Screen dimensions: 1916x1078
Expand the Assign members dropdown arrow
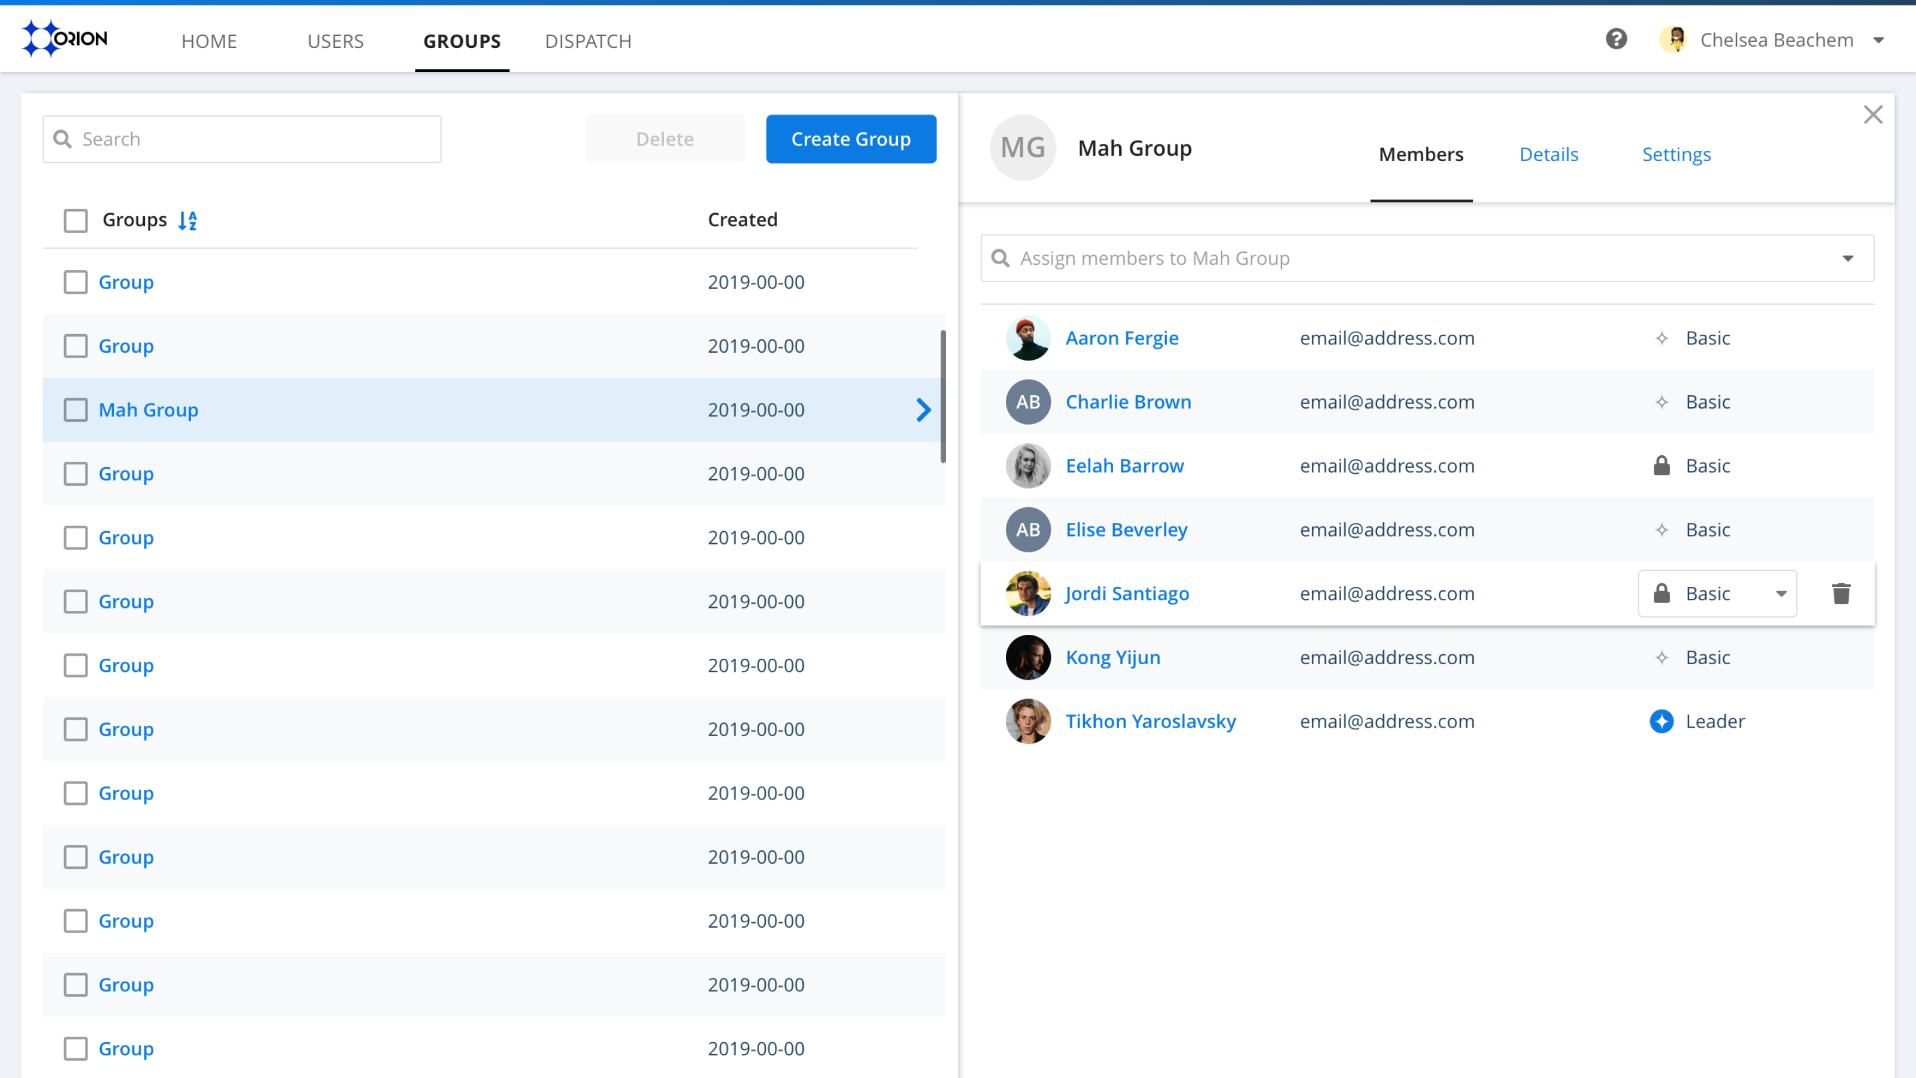(1848, 258)
